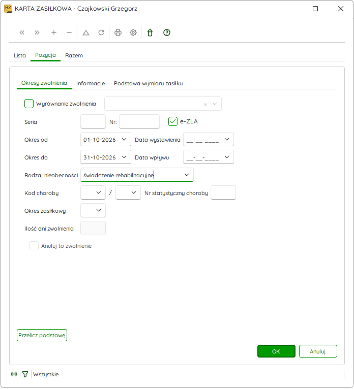Confirm with green OK button
This screenshot has width=354, height=389.
[x=276, y=351]
